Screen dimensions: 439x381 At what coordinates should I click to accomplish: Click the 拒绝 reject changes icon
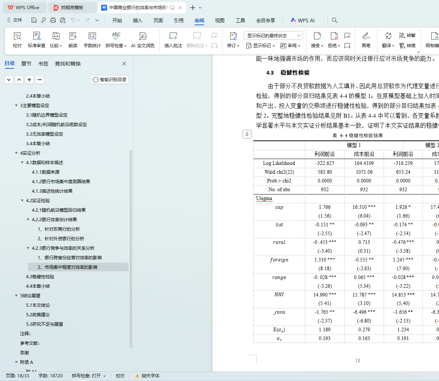[x=334, y=36]
